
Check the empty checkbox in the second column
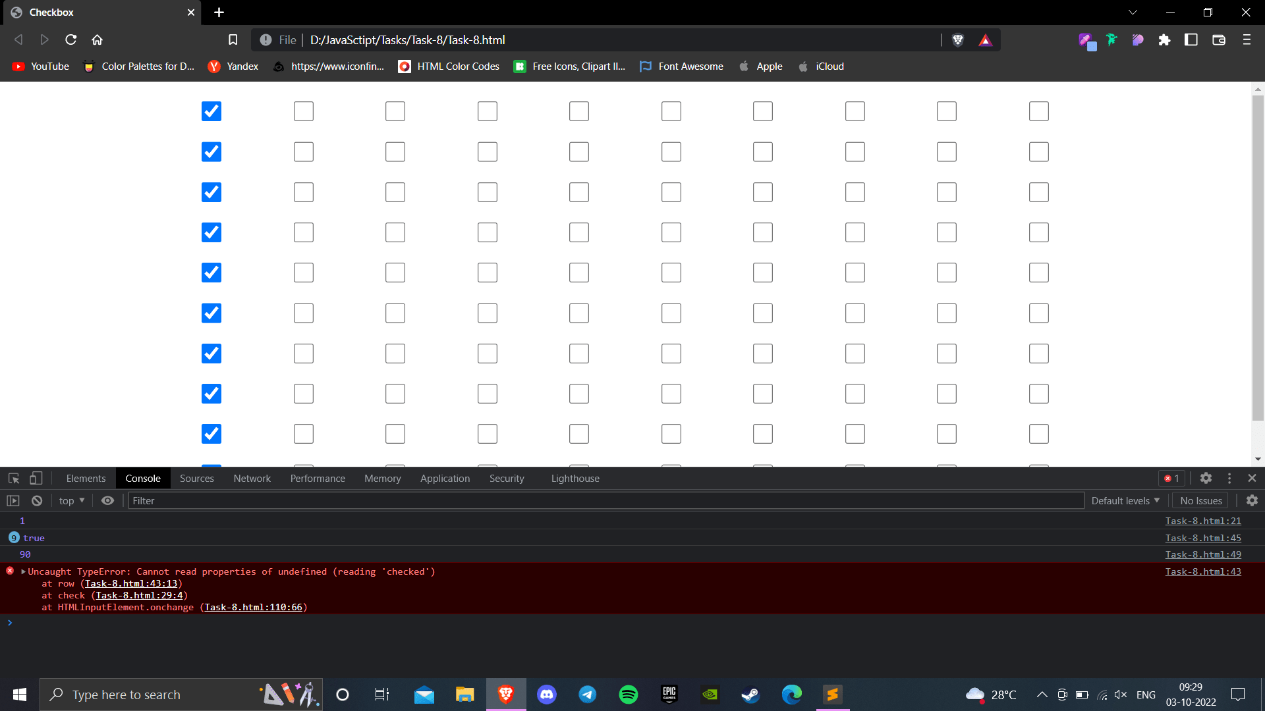[x=303, y=111]
